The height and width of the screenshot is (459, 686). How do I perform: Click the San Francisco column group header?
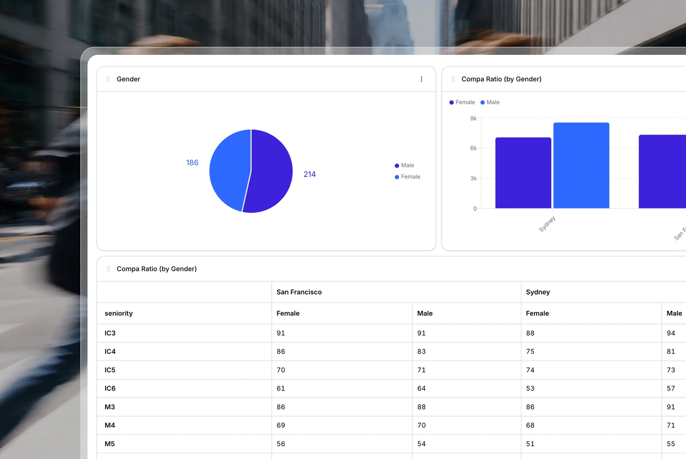[299, 292]
